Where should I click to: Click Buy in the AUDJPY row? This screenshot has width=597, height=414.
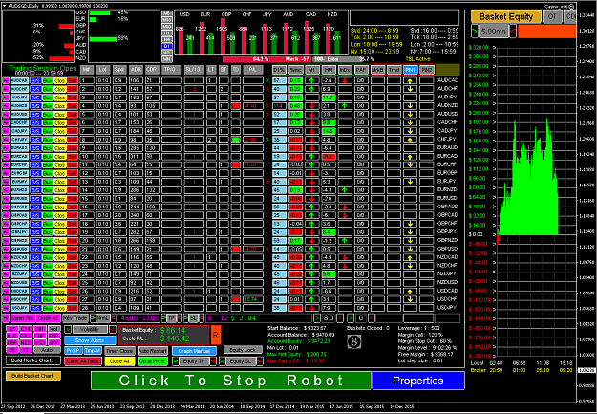coord(48,98)
